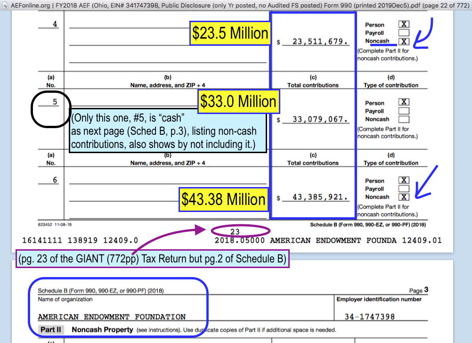Click the light blue "Only this one, #5" note
Screen dimensions: 472x343
[x=168, y=131]
